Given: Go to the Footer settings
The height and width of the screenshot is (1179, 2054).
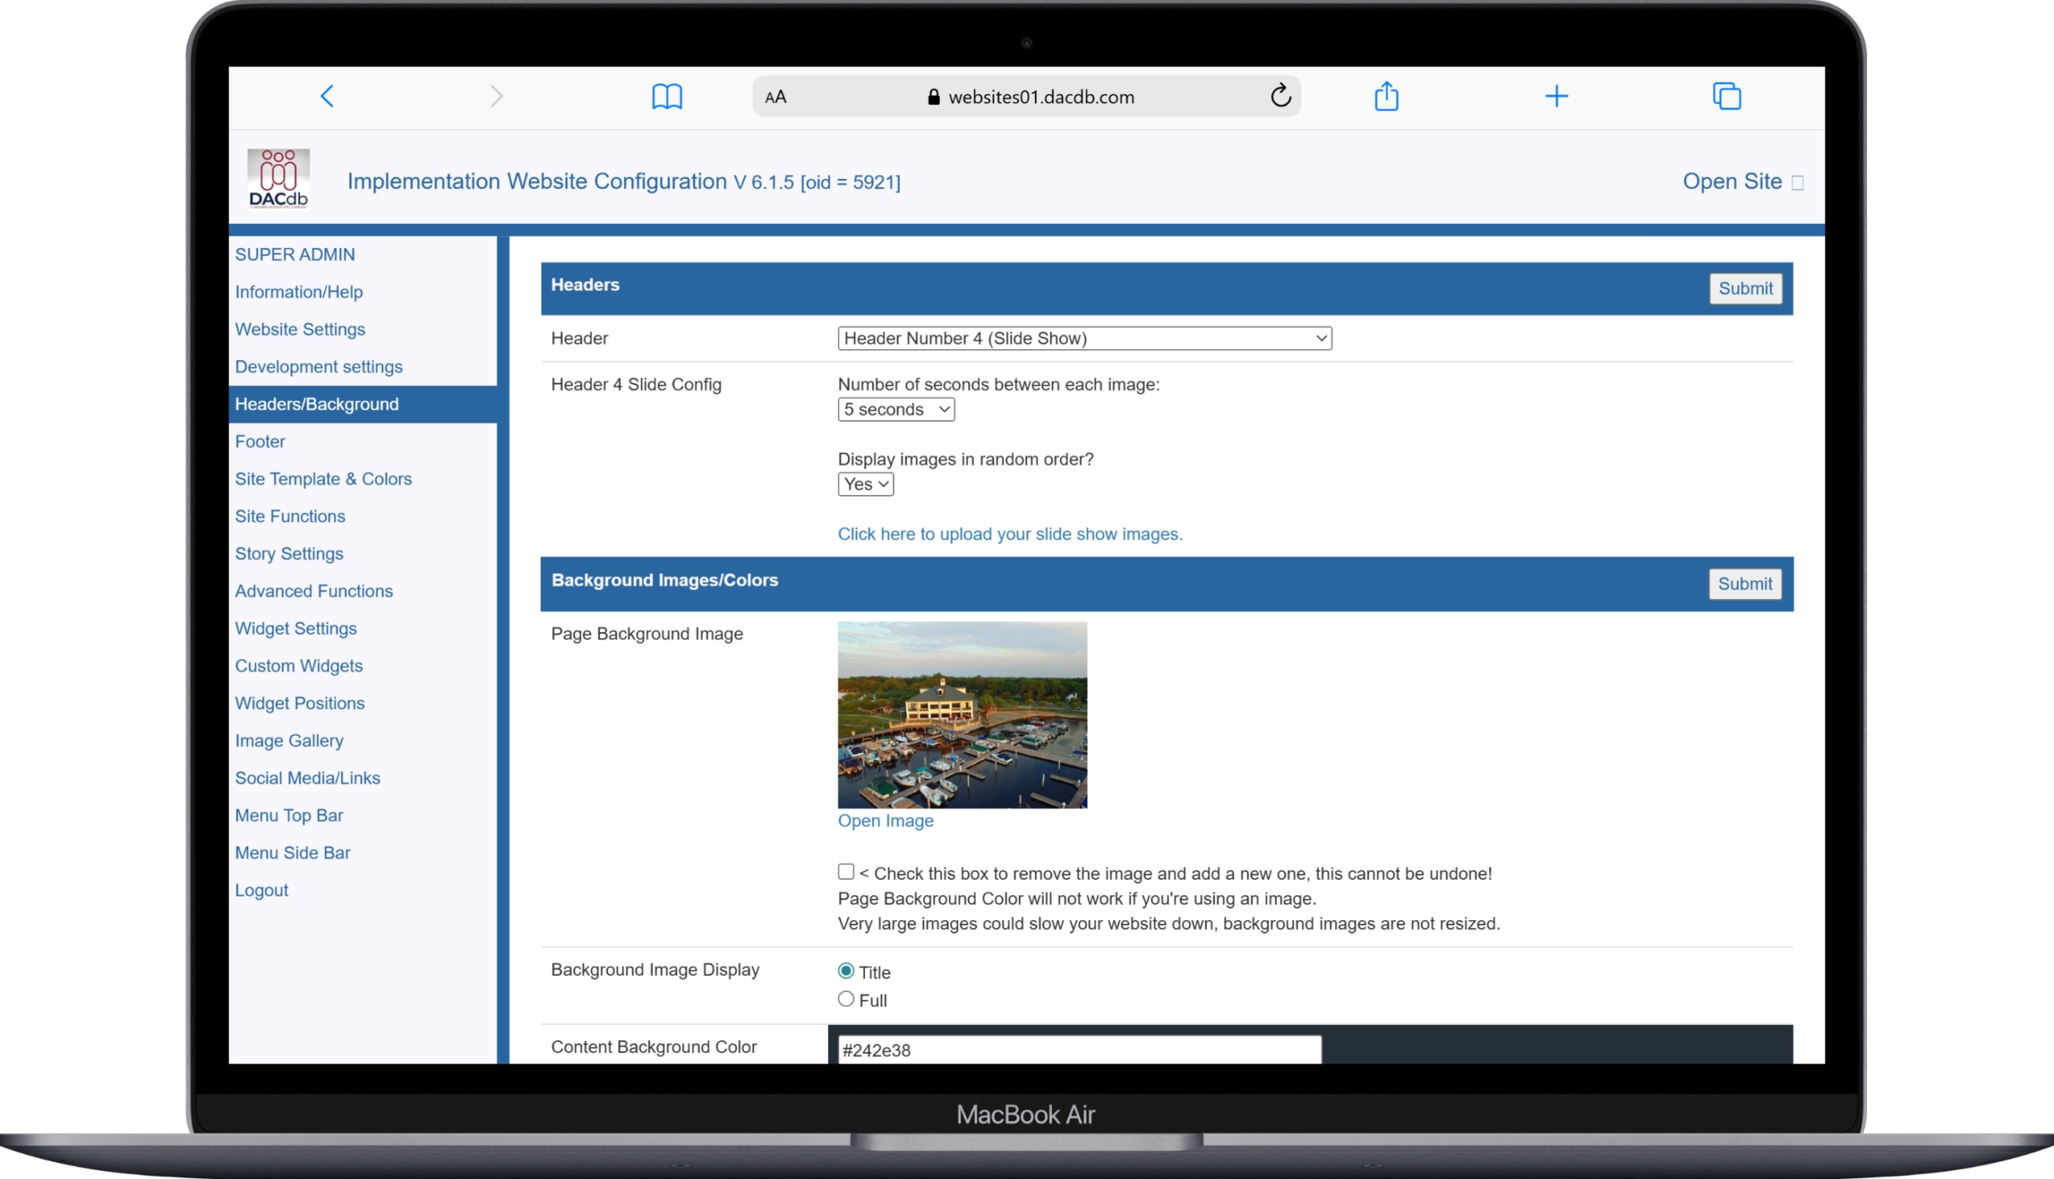Looking at the screenshot, I should [260, 441].
